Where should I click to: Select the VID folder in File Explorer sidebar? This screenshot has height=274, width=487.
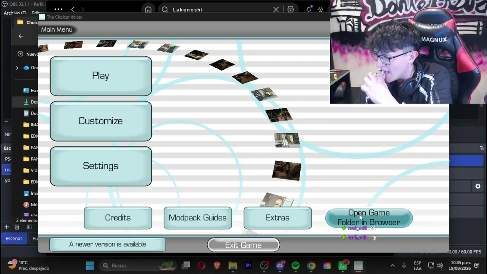point(30,170)
